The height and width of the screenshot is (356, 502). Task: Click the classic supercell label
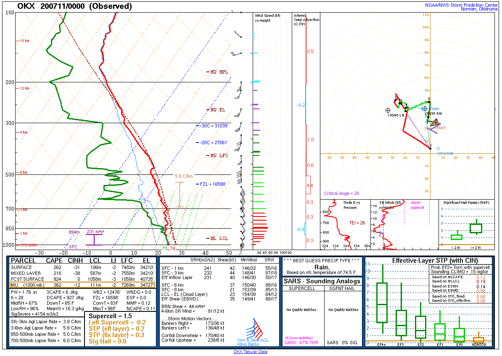(x=417, y=205)
